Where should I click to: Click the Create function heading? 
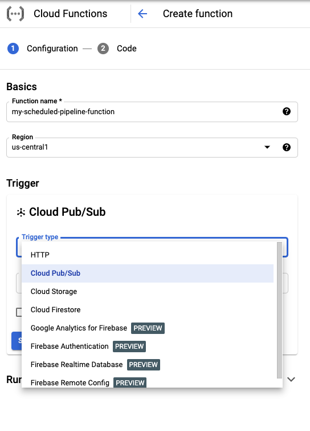coord(198,14)
